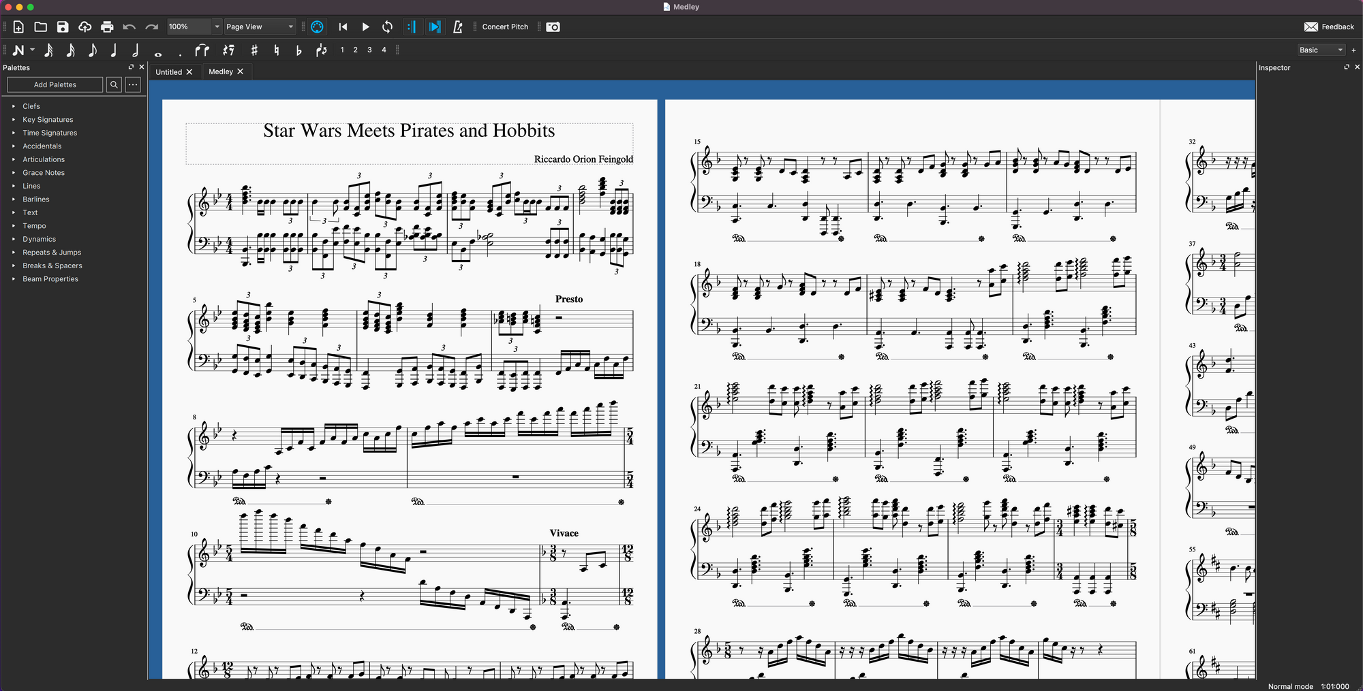Toggle Concert Pitch display
The height and width of the screenshot is (691, 1363).
point(505,27)
